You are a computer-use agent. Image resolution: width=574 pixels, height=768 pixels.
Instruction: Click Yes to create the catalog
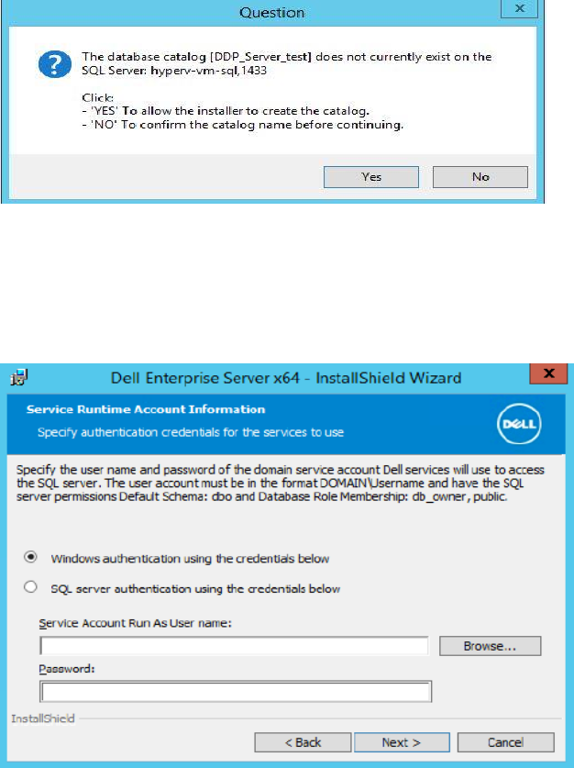tap(371, 177)
